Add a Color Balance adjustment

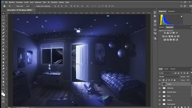[166, 36]
